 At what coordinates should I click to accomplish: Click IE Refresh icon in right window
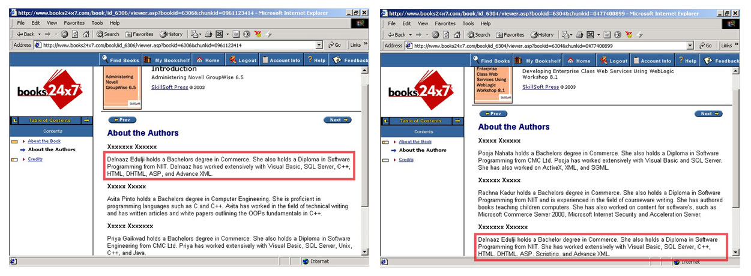tap(445, 35)
